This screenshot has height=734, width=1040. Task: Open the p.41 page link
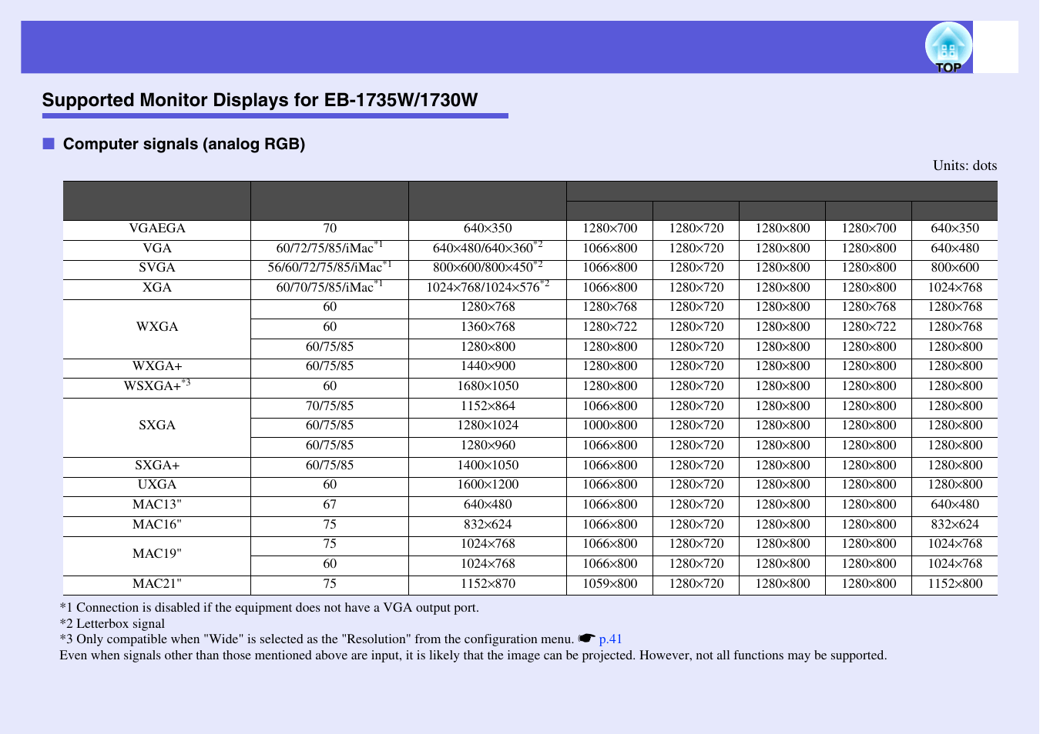click(610, 639)
